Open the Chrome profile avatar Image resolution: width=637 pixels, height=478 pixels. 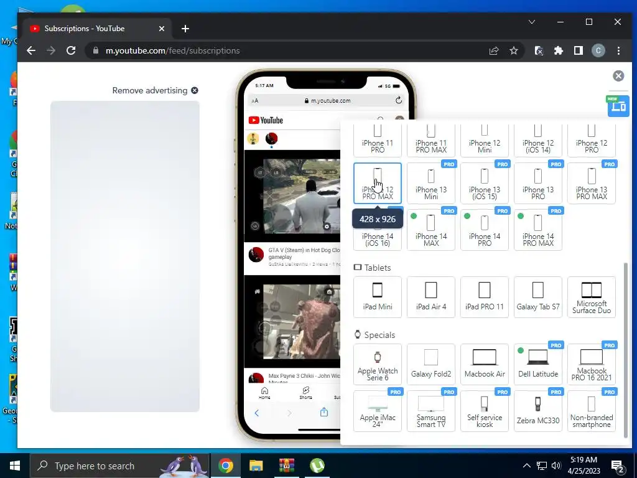[598, 51]
